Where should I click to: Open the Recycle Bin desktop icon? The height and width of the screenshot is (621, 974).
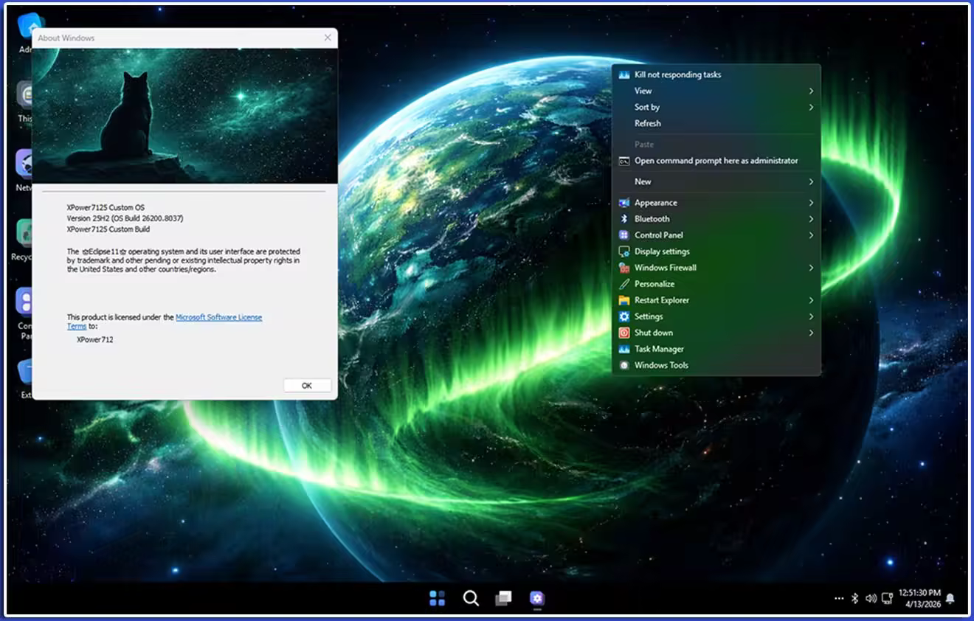point(27,236)
